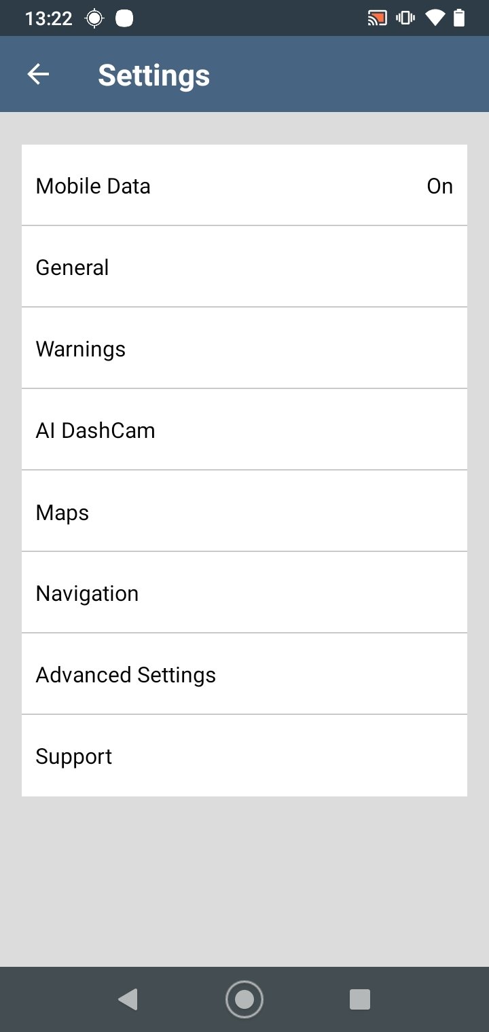This screenshot has height=1032, width=489.
Task: Tap the On value for Mobile Data
Action: [x=439, y=186]
